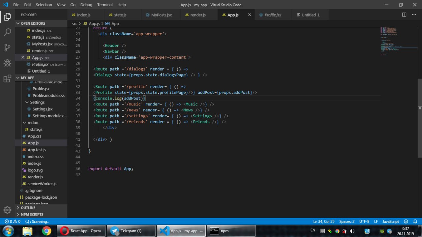Open state.js in the redux folder
422x237 pixels.
coord(36,130)
